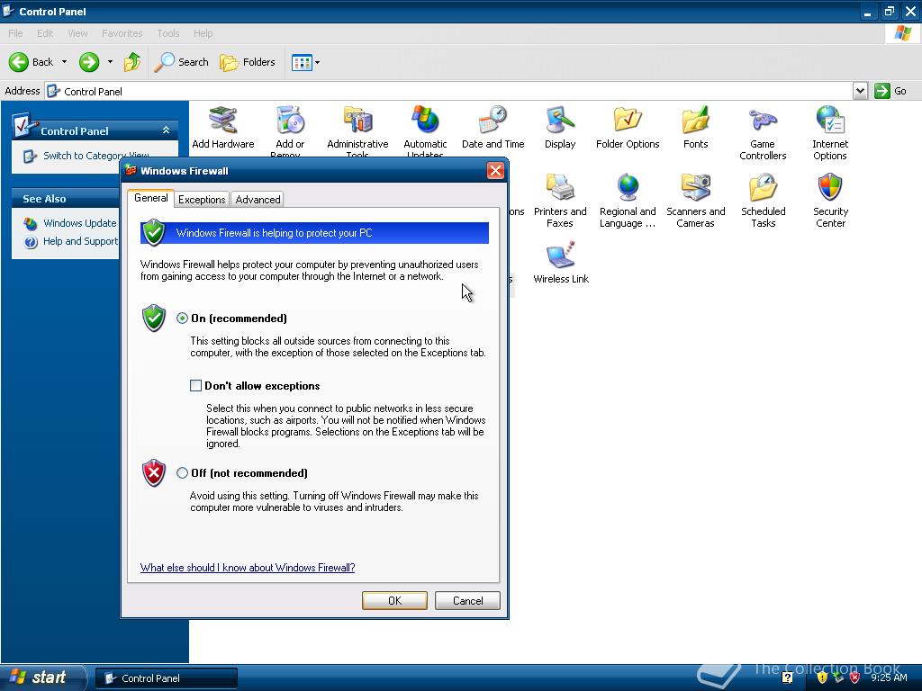Open the Tools menu
The width and height of the screenshot is (922, 691).
tap(168, 33)
